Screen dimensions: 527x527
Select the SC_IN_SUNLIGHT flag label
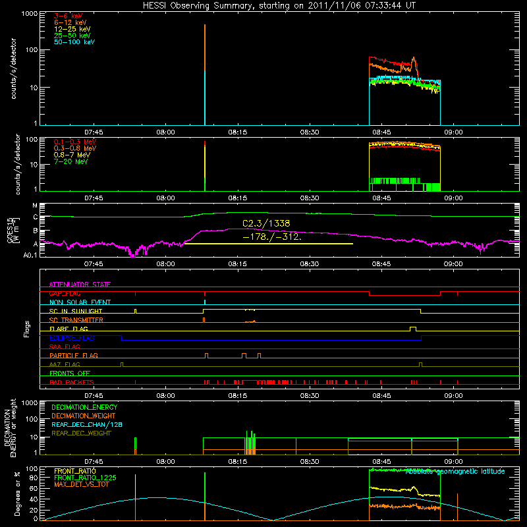pos(76,311)
